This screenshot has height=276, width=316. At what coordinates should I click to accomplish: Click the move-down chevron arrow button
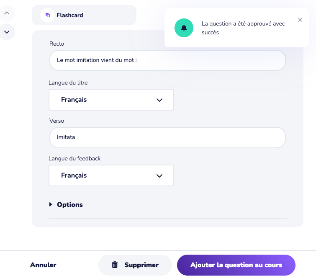point(7,32)
